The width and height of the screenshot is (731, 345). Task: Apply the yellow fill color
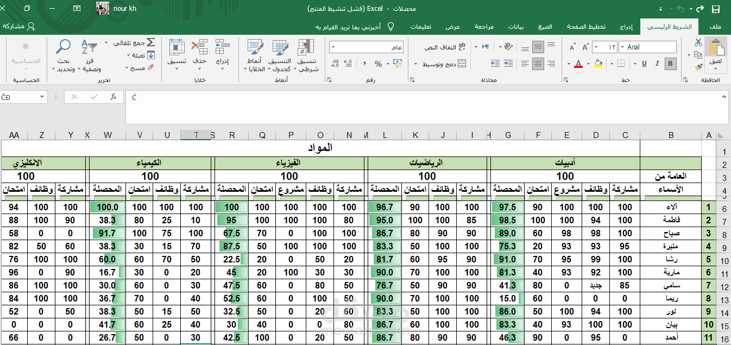(598, 64)
